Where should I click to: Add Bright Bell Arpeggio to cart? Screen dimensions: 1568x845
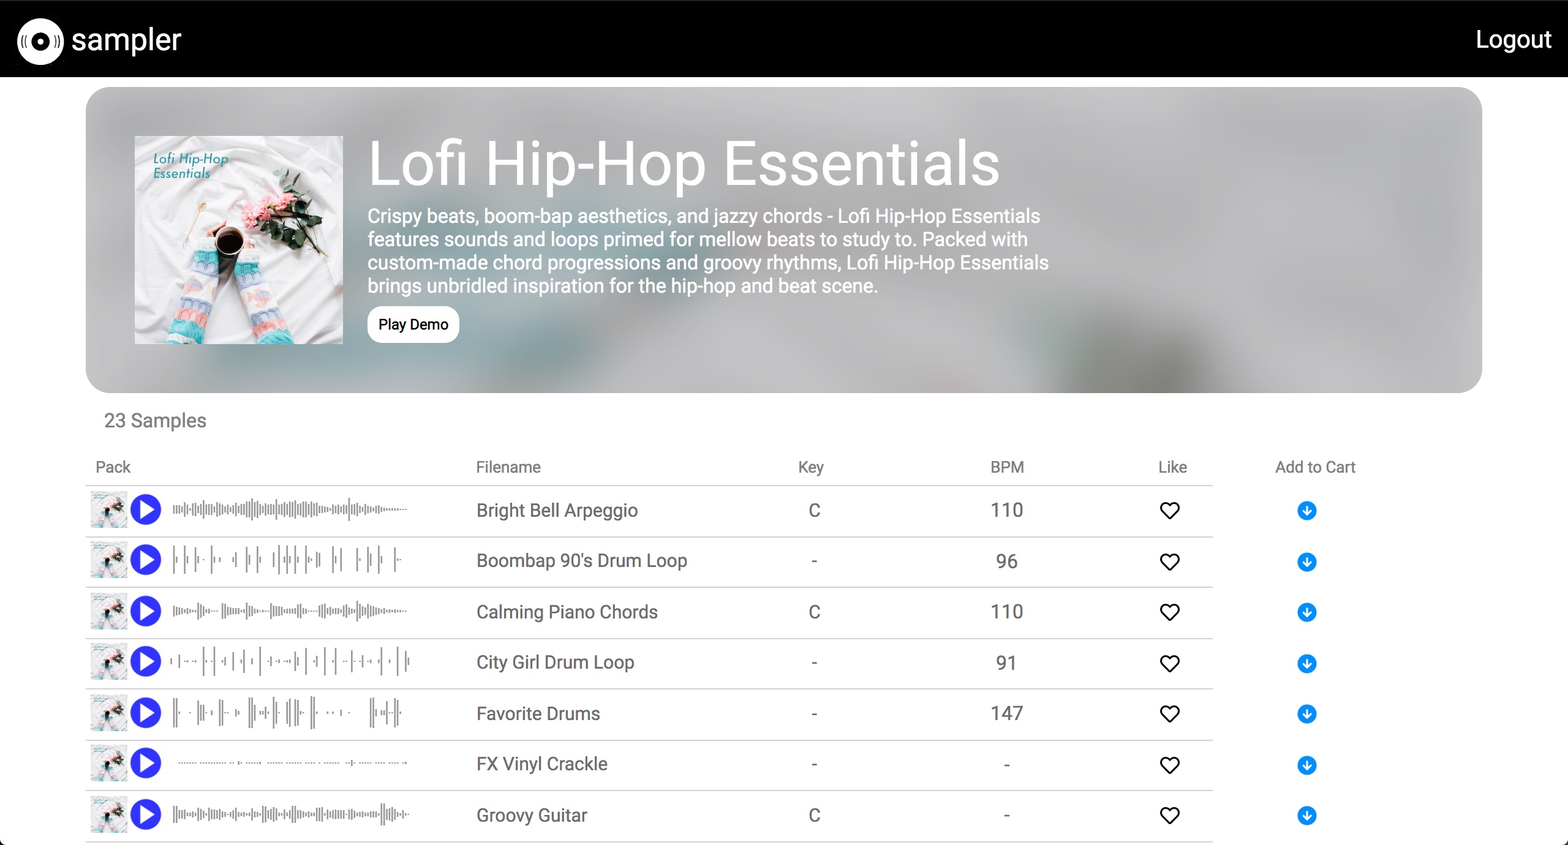1307,511
